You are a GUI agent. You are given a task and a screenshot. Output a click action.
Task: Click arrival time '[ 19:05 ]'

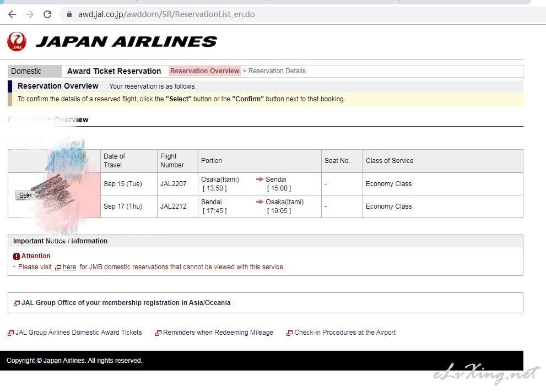pyautogui.click(x=279, y=211)
